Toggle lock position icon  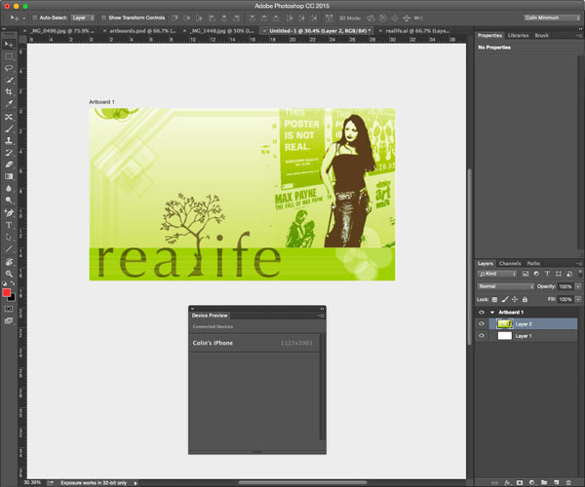click(x=515, y=299)
